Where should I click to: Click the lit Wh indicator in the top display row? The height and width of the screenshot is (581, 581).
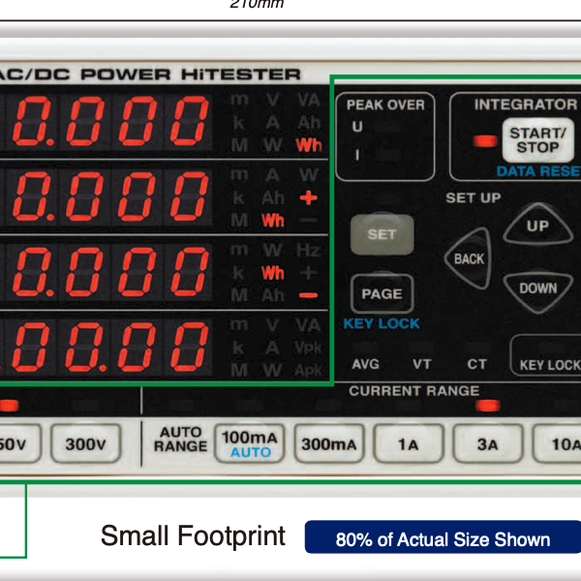click(x=309, y=145)
